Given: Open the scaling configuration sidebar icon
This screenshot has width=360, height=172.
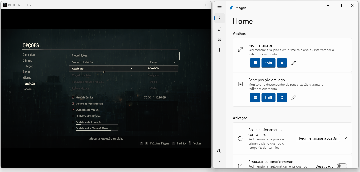Looking at the screenshot, I should pos(220,29).
